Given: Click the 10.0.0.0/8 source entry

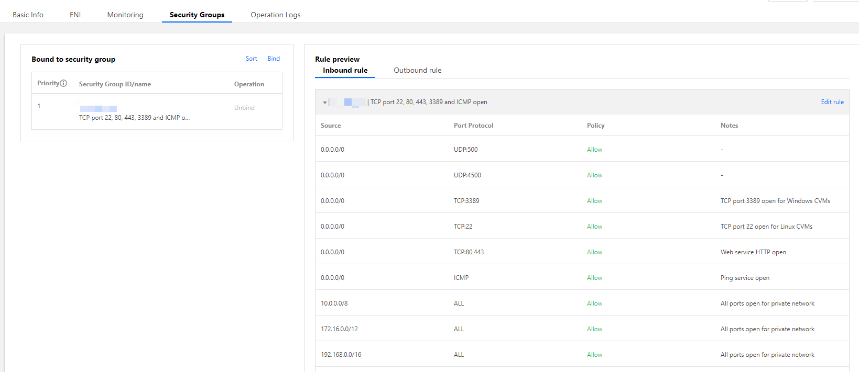Looking at the screenshot, I should (x=334, y=303).
